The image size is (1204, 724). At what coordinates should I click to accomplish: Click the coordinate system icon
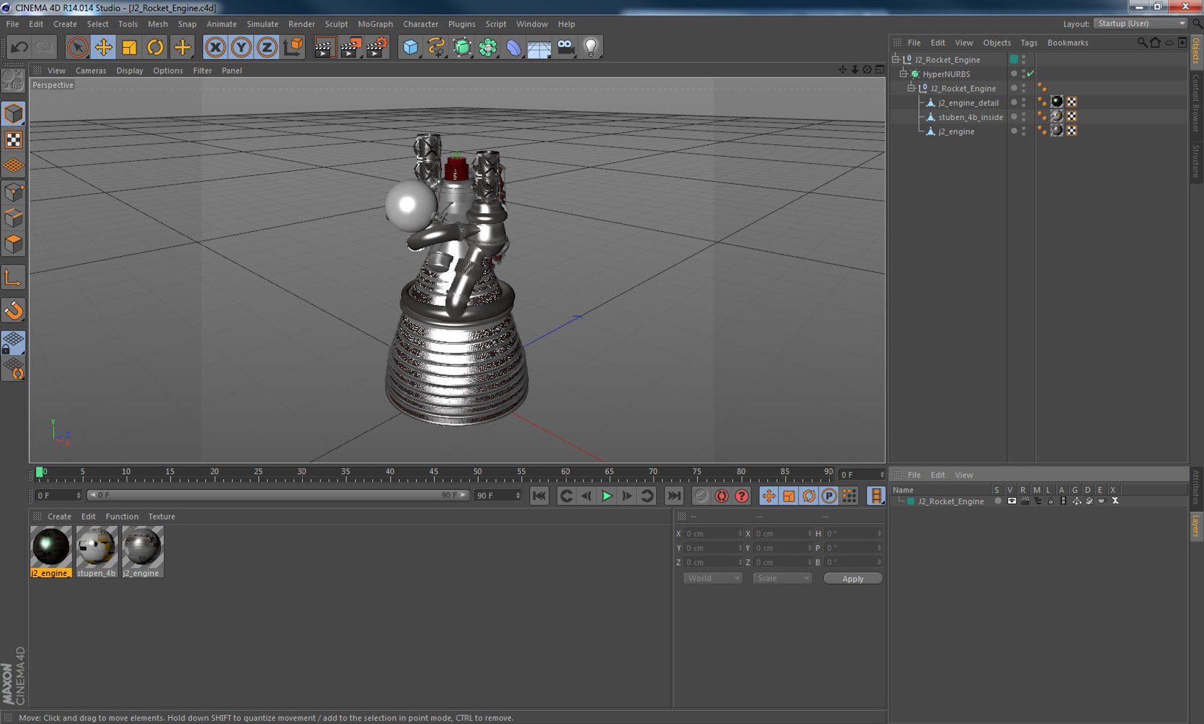pos(293,47)
